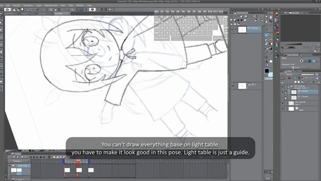Open the Intermediate Color palette icon
321x181 pixels.
[x=277, y=32]
